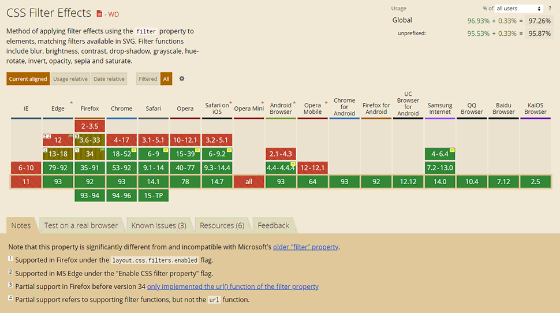Click the UC Browser 12.12 cell
This screenshot has height=313, width=560.
[x=408, y=182]
